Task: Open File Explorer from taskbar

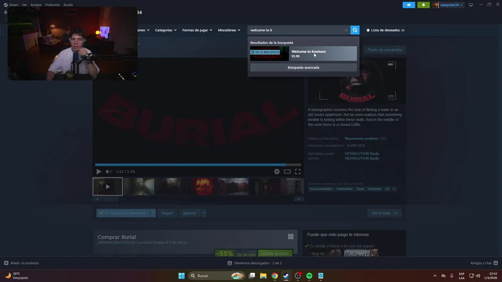Action: pos(263,276)
